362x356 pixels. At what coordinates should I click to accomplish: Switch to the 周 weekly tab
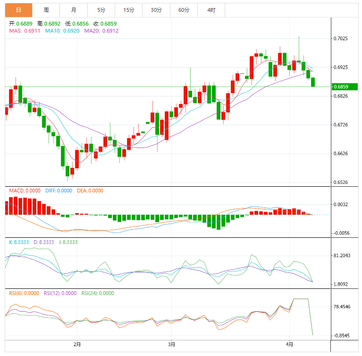pos(46,10)
